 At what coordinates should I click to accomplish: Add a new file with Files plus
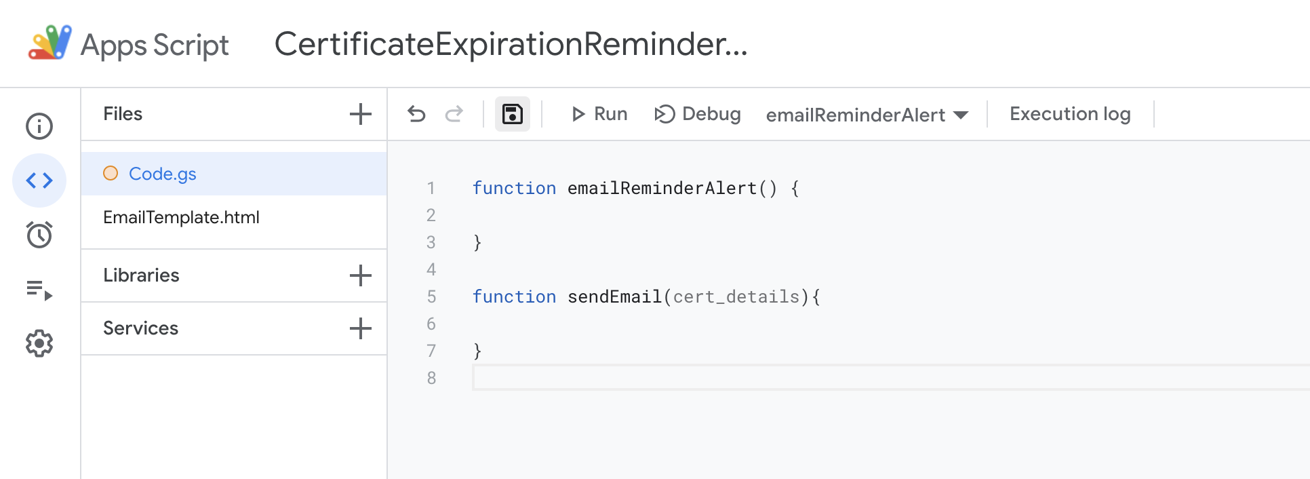[361, 114]
